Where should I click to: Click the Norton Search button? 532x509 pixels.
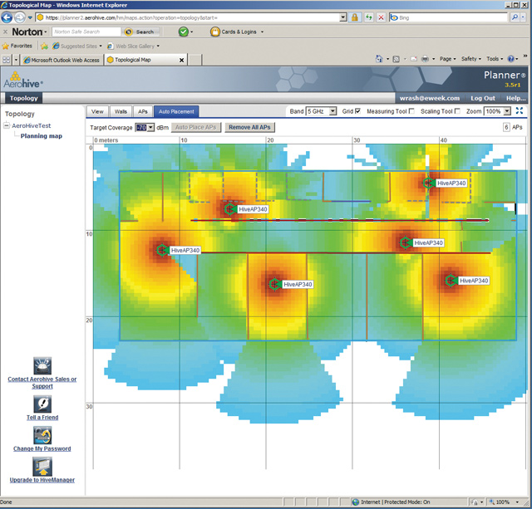[140, 32]
